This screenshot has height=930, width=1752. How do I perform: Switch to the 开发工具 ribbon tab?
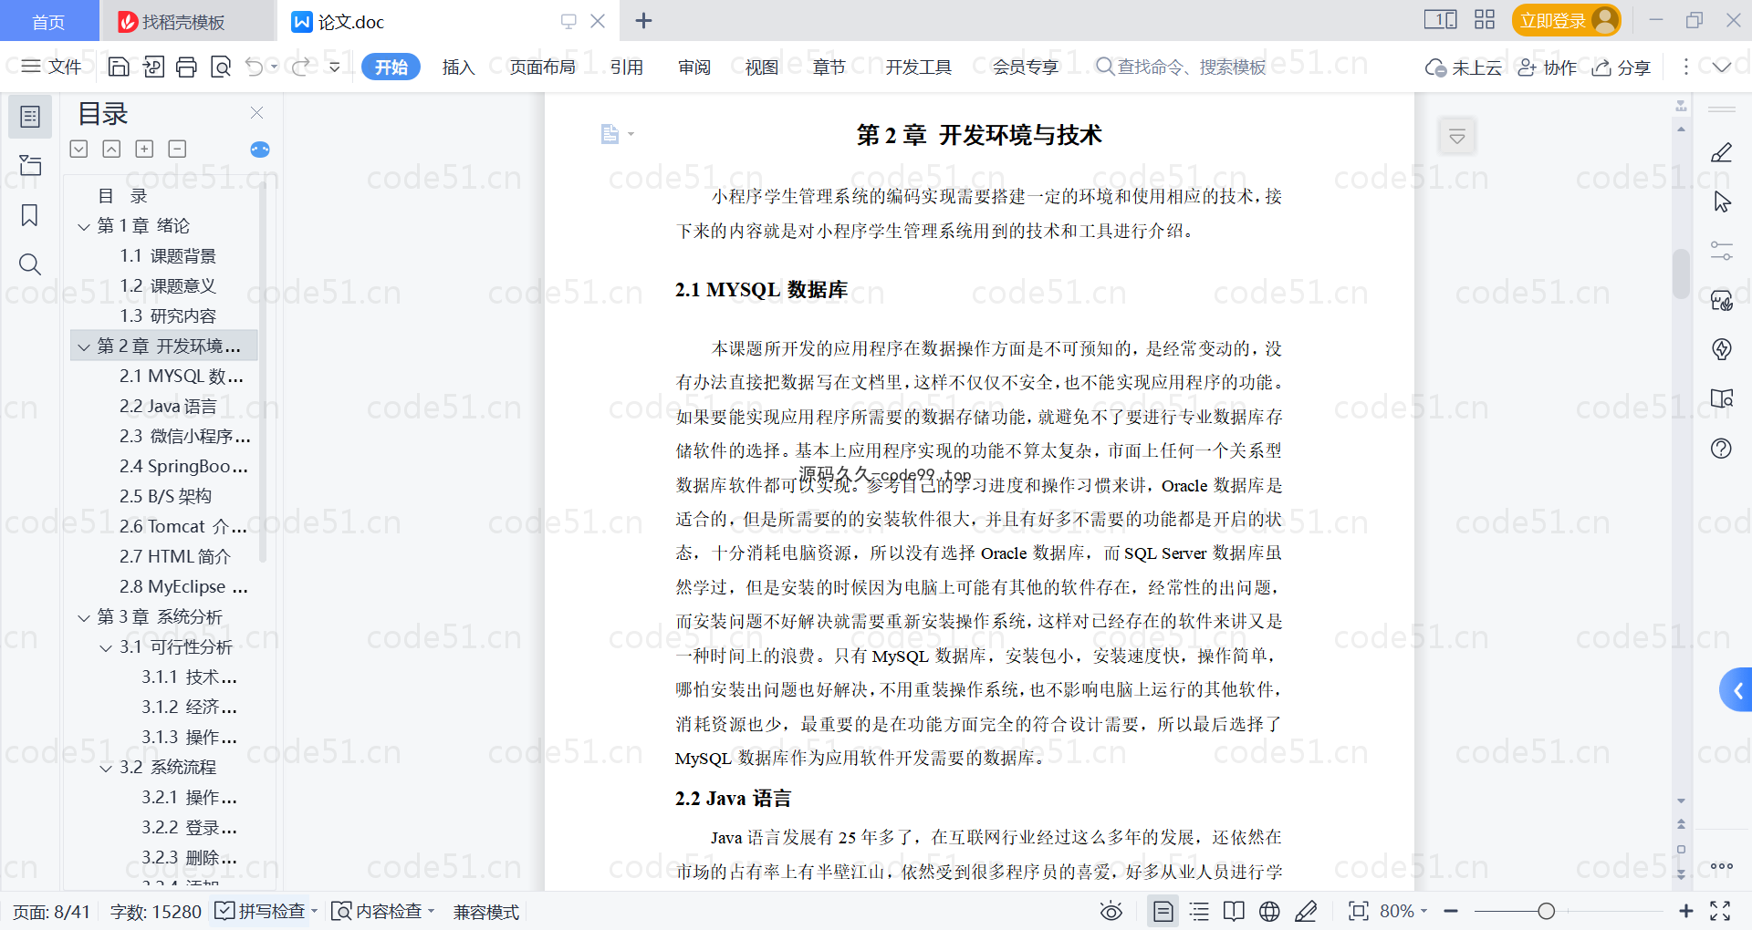[x=918, y=67]
